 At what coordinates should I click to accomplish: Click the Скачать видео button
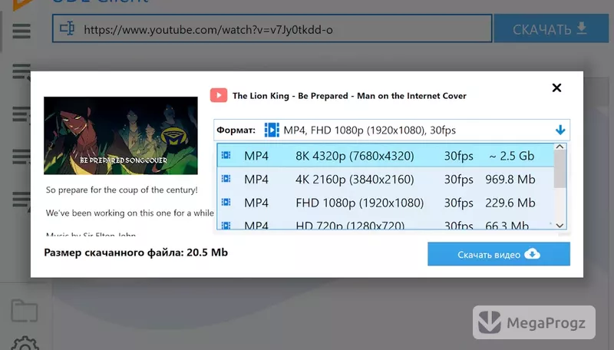498,254
